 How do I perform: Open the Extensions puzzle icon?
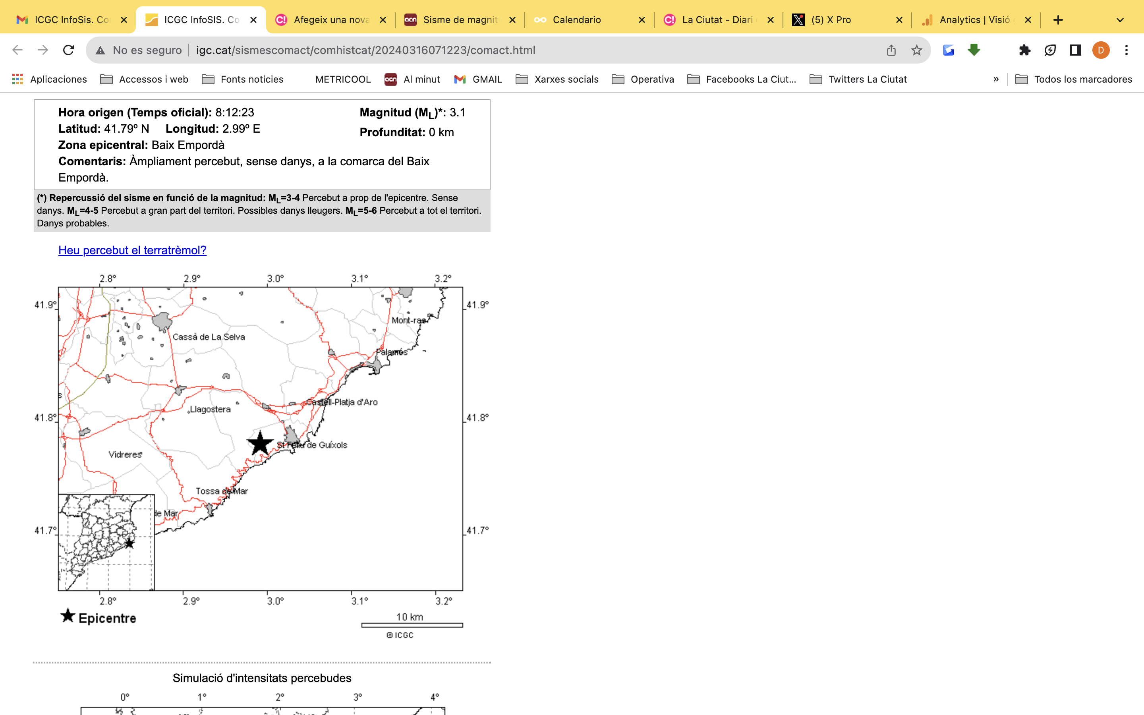[x=1024, y=50]
